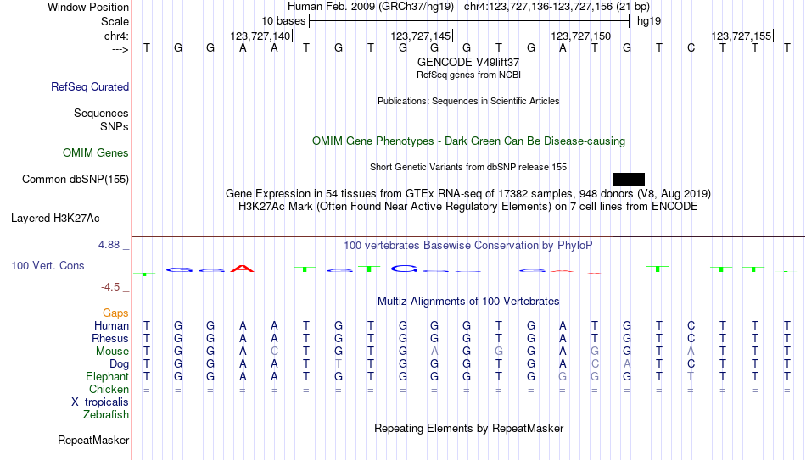Image resolution: width=806 pixels, height=460 pixels.
Task: Click the SNPs label on the left
Action: pyautogui.click(x=115, y=126)
